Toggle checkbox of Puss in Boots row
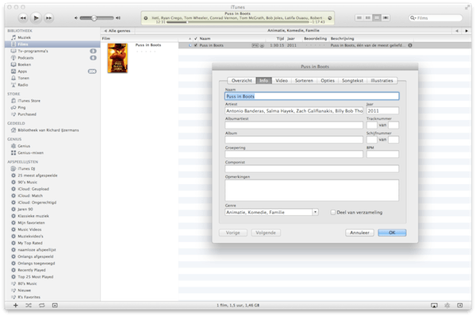 pyautogui.click(x=195, y=45)
